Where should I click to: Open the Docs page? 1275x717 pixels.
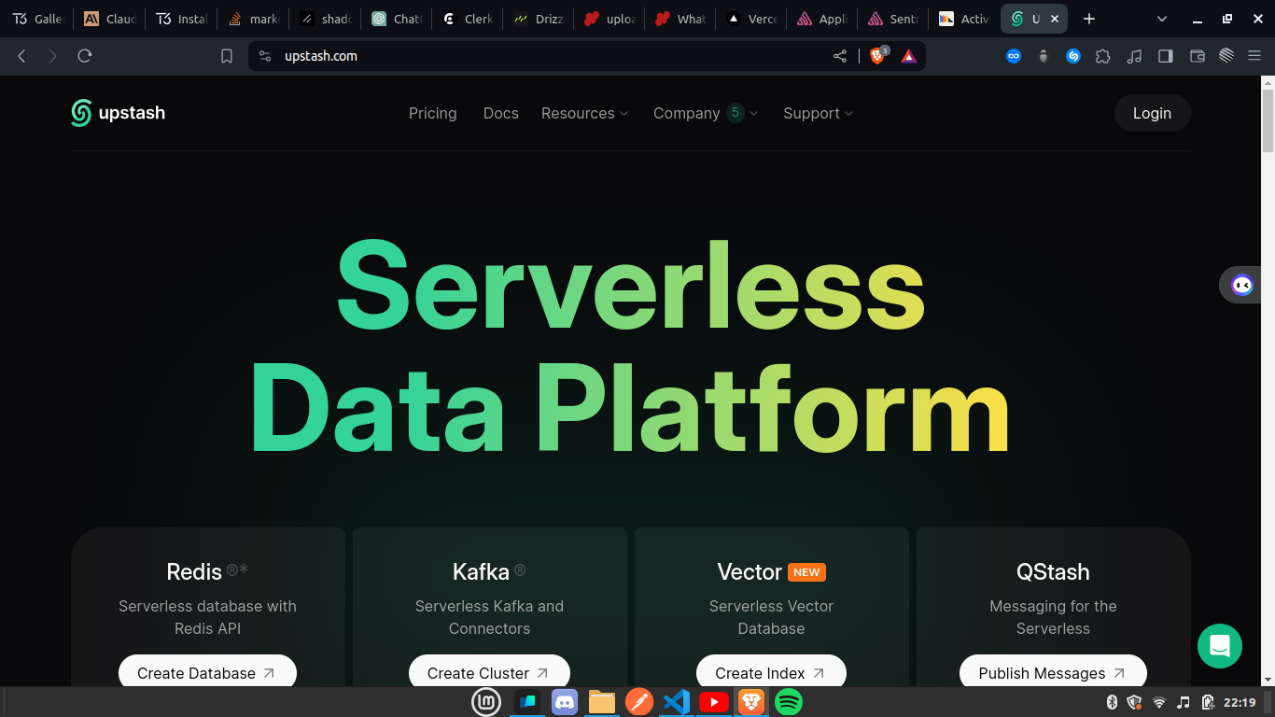[501, 113]
